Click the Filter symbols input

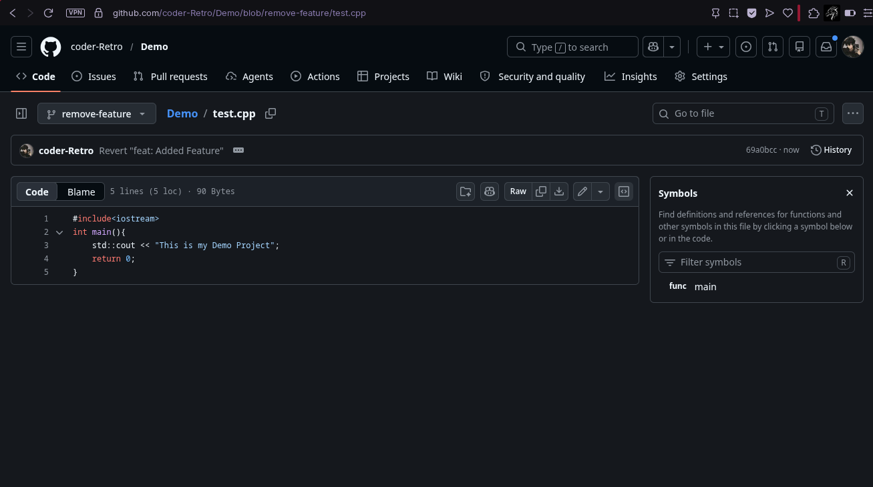tap(756, 262)
